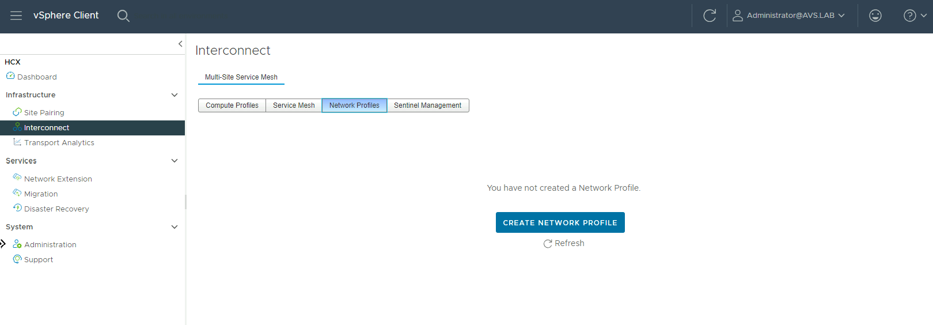Open the Administrator@AVS.LAB user menu
This screenshot has height=325, width=933.
click(x=788, y=16)
